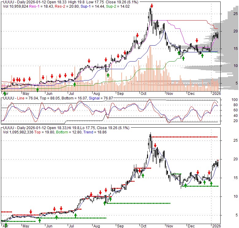Image resolution: width=239 pixels, height=228 pixels.
Task: Click the Vol 1,095,982,336 text in the bottom chart
Action: 18,132
